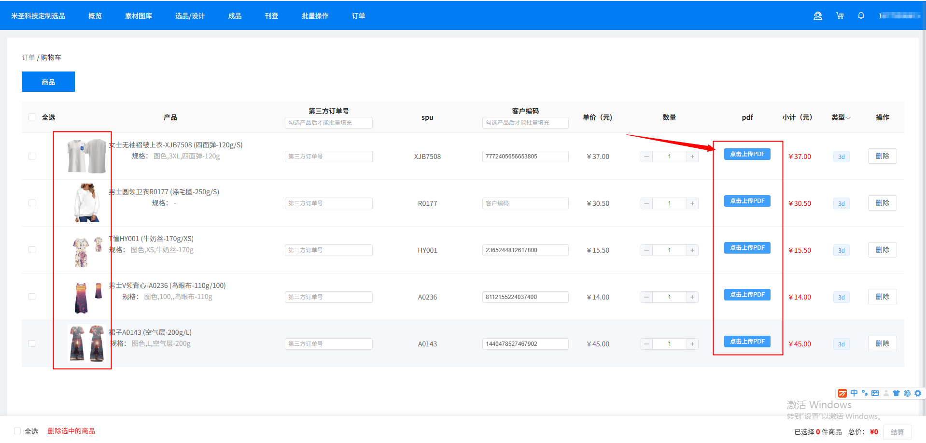Toggle the IME Chinese/English 中 icon
The height and width of the screenshot is (443, 926).
click(854, 393)
